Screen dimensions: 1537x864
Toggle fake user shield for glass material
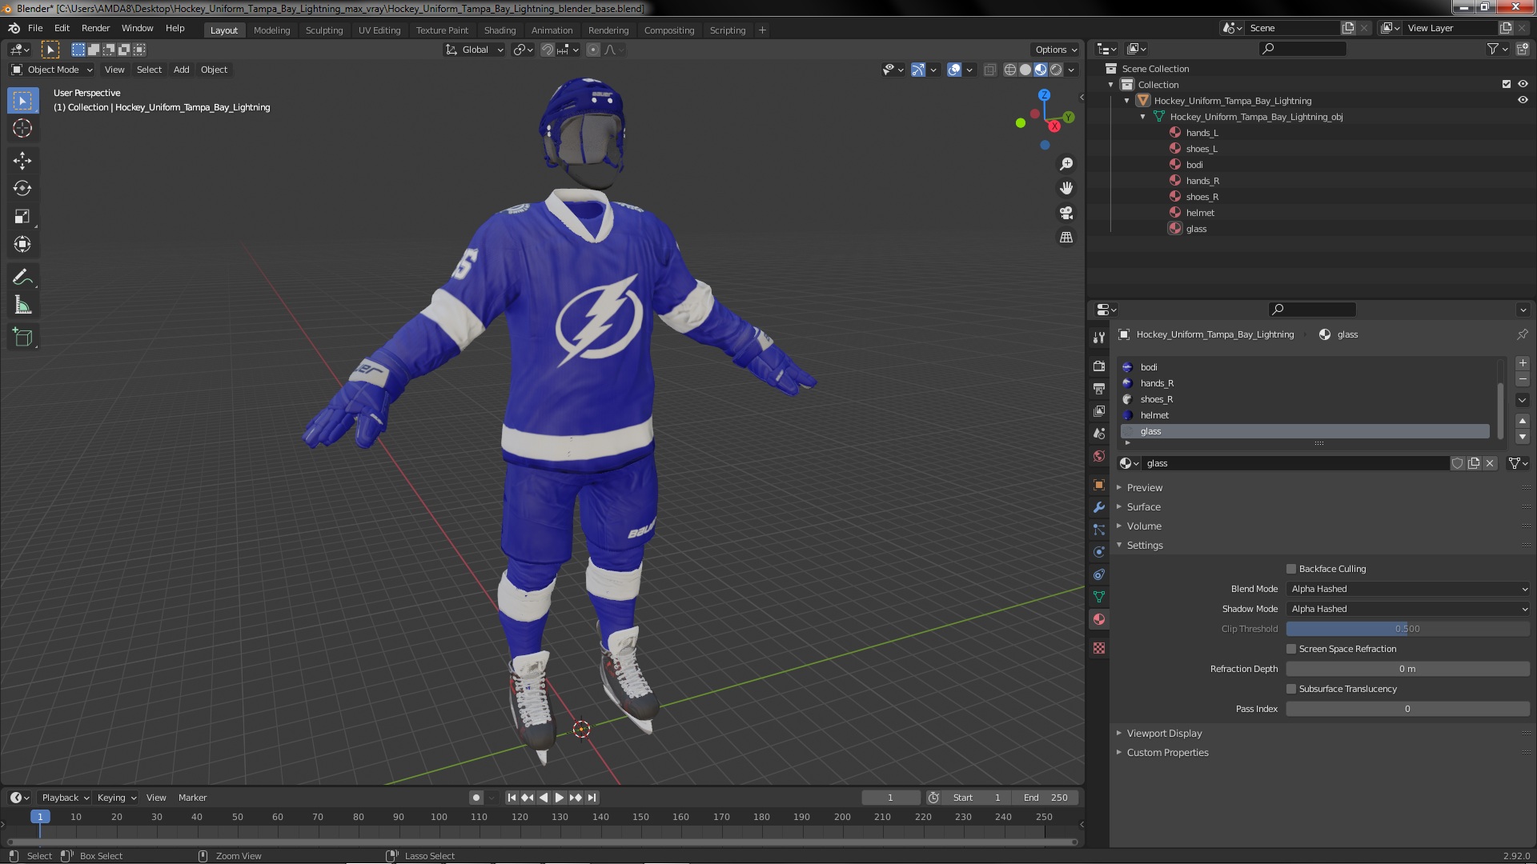pos(1458,463)
